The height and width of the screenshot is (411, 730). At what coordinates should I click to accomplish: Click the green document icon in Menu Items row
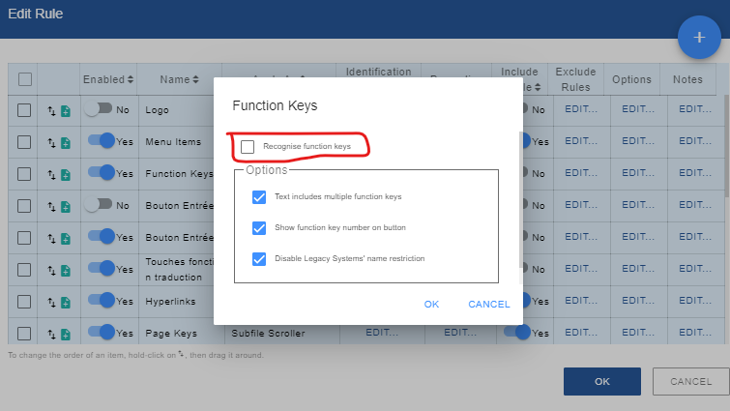(66, 142)
